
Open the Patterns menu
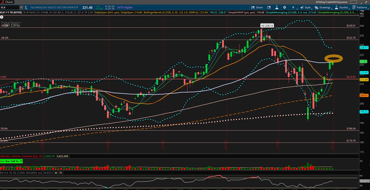point(360,7)
